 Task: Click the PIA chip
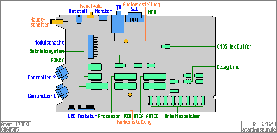click(x=125, y=86)
